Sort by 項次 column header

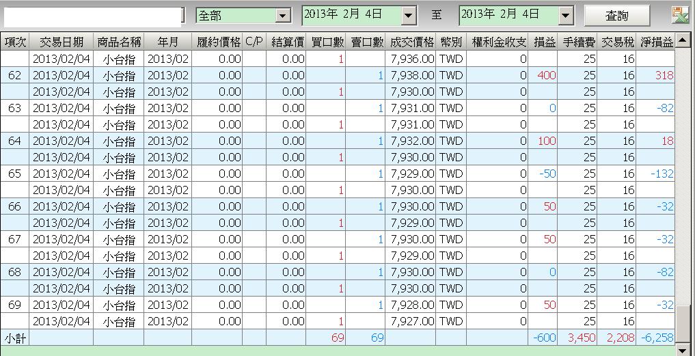14,42
